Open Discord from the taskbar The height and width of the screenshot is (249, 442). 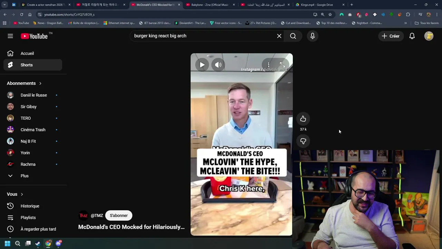click(58, 243)
